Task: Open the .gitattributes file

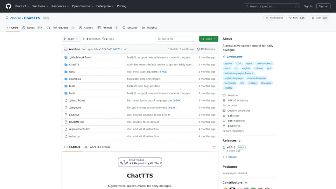Action: (77, 100)
